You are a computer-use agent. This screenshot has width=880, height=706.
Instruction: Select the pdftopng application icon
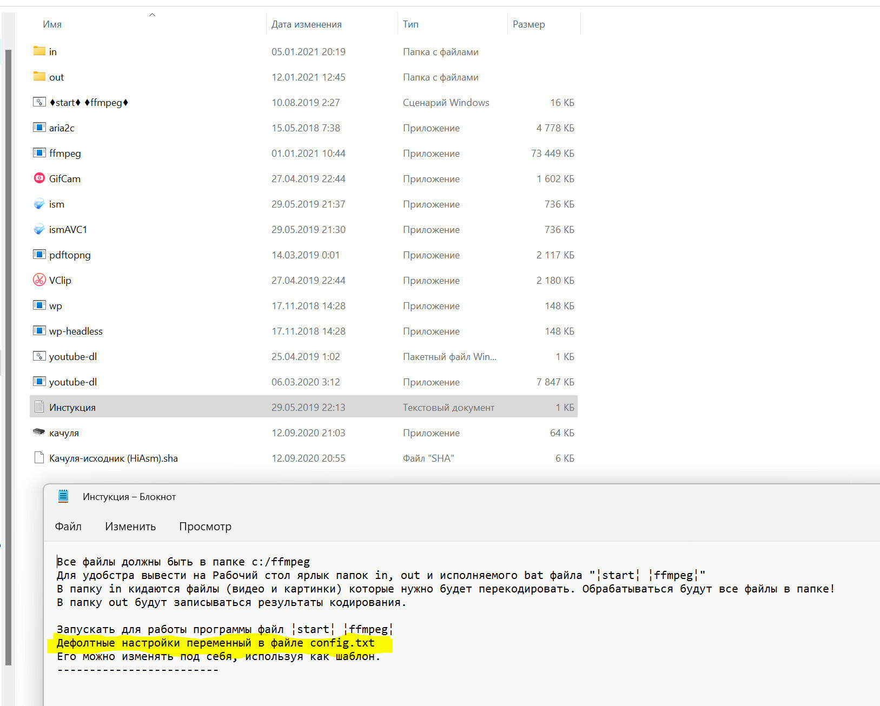click(x=39, y=254)
